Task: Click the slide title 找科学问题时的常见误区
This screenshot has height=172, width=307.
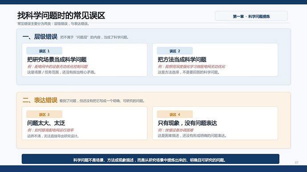Action: [61, 16]
